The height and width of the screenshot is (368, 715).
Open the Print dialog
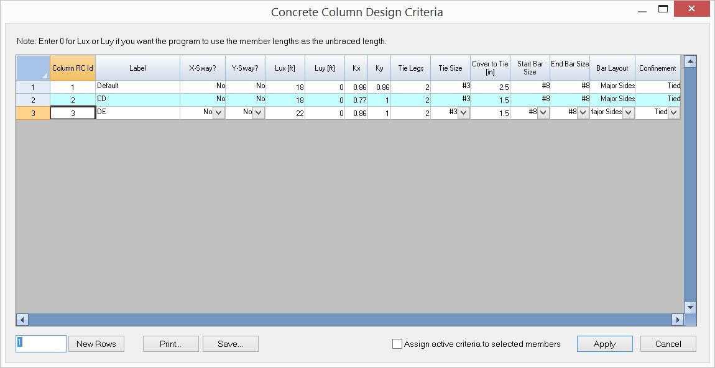(170, 343)
